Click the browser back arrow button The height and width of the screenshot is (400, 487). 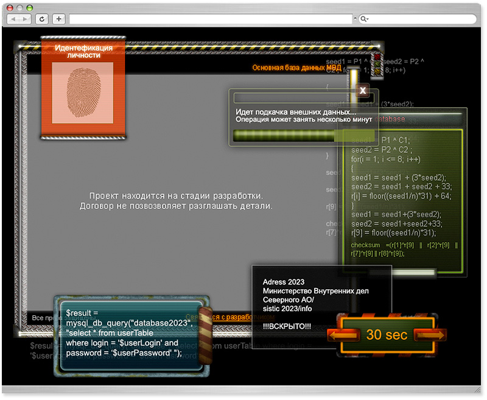[13, 19]
